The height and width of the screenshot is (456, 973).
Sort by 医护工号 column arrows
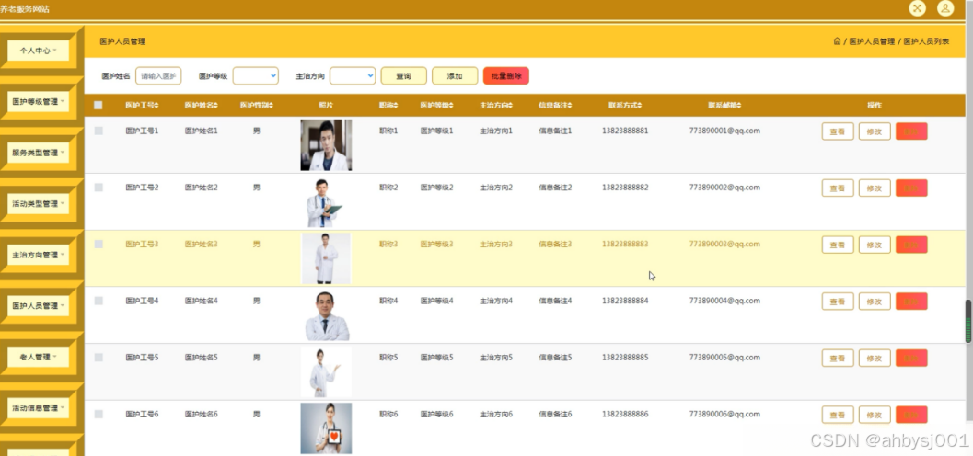[157, 106]
